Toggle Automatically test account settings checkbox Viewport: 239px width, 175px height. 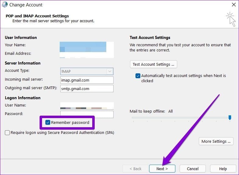(138, 76)
